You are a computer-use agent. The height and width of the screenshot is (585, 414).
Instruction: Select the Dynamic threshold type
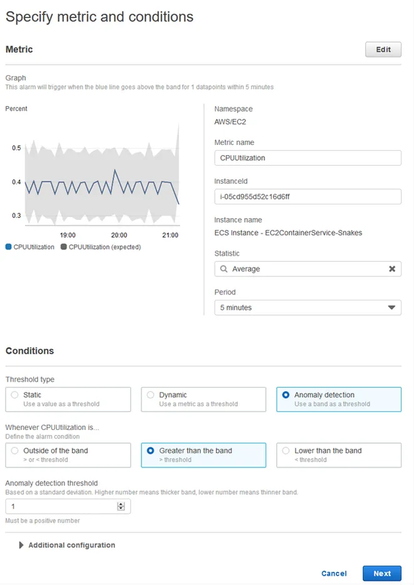click(x=151, y=395)
